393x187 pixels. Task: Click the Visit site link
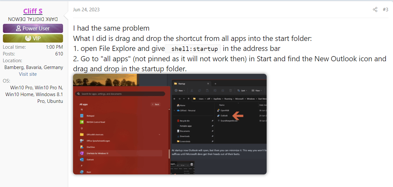[28, 74]
